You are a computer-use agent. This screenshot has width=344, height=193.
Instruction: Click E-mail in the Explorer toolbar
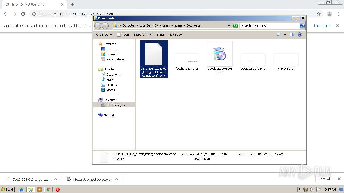point(160,35)
